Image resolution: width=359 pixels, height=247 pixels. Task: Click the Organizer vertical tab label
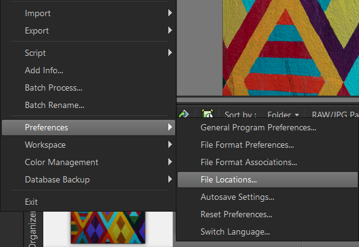click(x=33, y=229)
